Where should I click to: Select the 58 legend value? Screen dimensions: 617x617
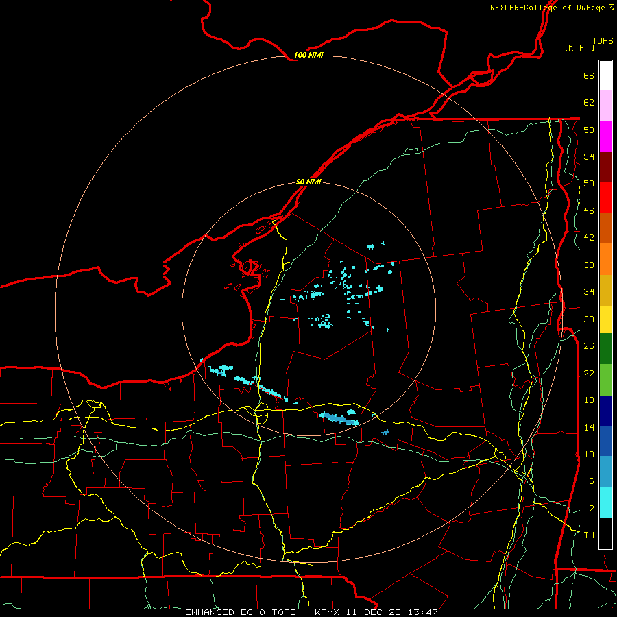click(589, 130)
